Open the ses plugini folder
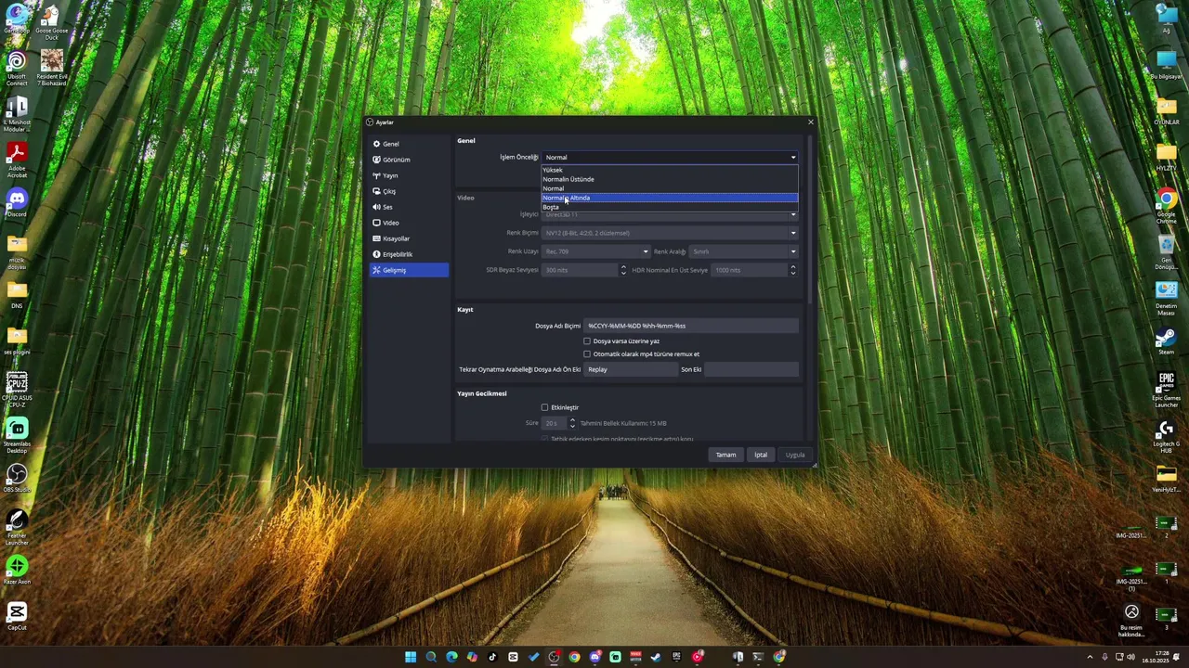This screenshot has height=668, width=1189. [x=17, y=340]
